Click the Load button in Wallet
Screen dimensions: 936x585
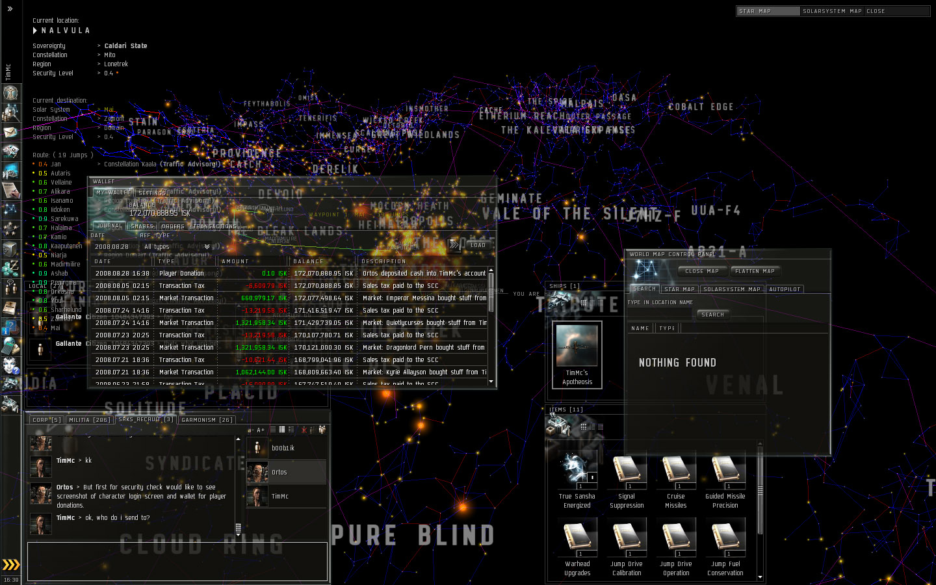478,245
